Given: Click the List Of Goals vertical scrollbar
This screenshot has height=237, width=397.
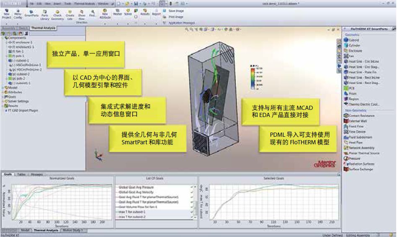Looking at the screenshot, I should pyautogui.click(x=195, y=202).
